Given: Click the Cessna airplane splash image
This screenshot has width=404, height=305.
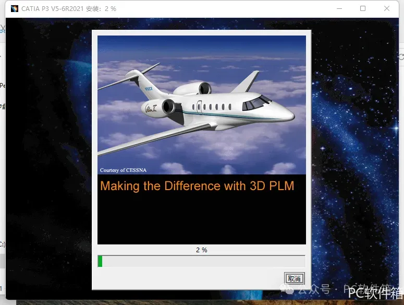Looking at the screenshot, I should pyautogui.click(x=202, y=105).
